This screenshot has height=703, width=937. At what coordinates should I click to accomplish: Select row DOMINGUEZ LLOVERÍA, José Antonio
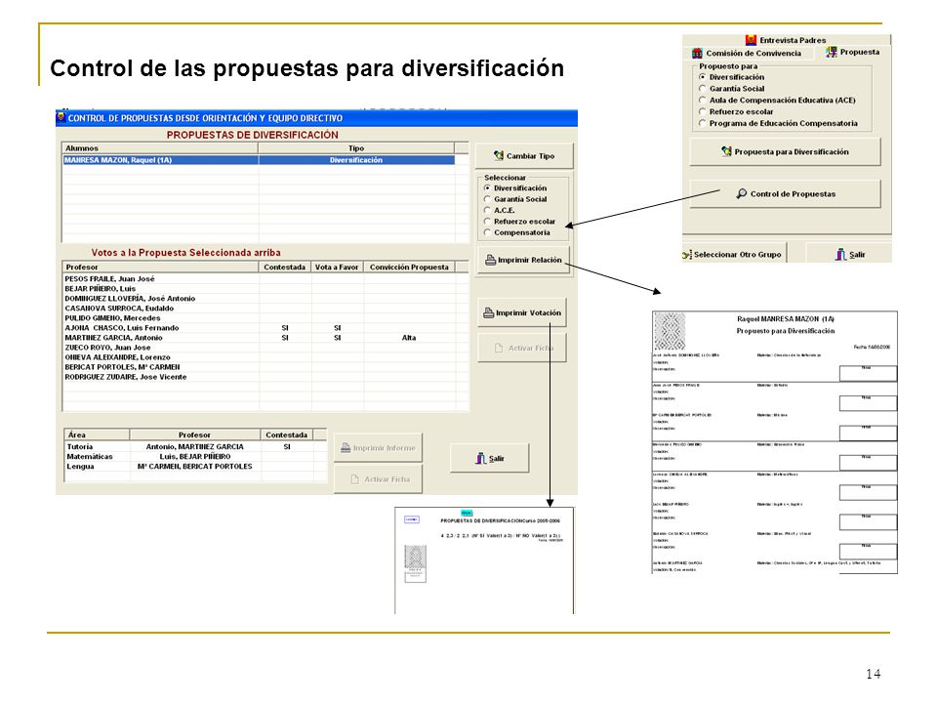(x=265, y=299)
